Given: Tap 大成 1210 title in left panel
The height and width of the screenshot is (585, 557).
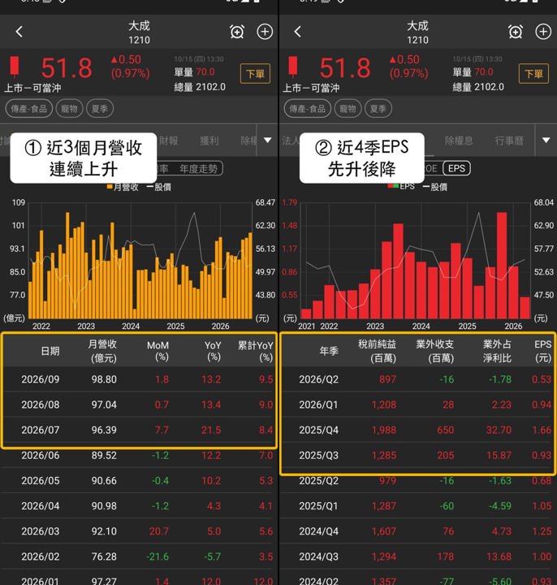Looking at the screenshot, I should (x=139, y=32).
